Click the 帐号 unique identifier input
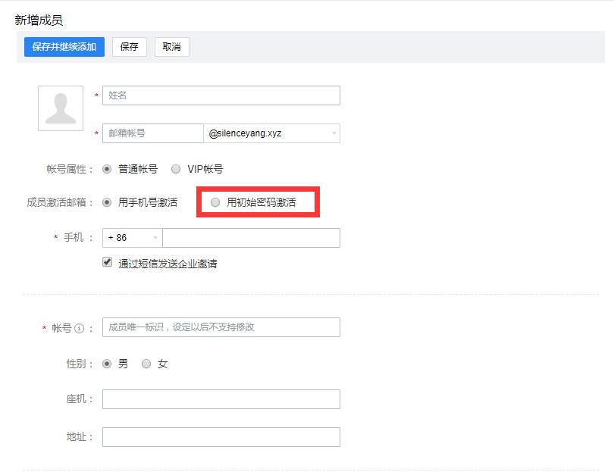This screenshot has height=472, width=614. (x=220, y=327)
